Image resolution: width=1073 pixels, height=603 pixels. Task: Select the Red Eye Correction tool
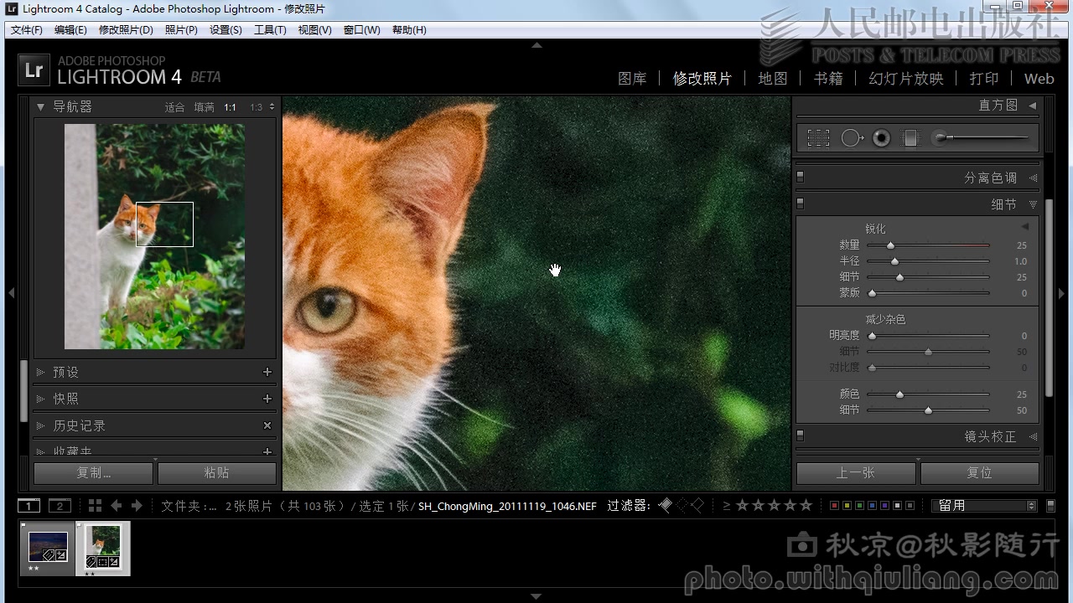881,138
